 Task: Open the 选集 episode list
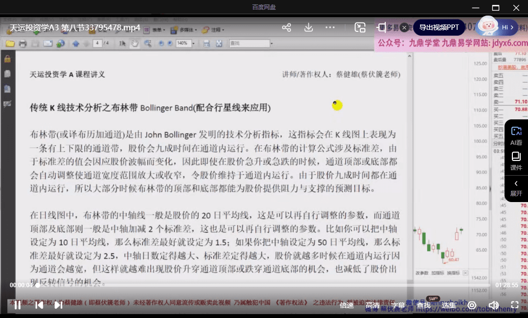click(449, 305)
